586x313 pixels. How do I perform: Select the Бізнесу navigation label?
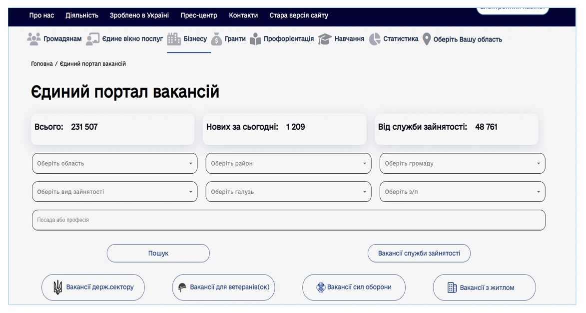pos(195,39)
